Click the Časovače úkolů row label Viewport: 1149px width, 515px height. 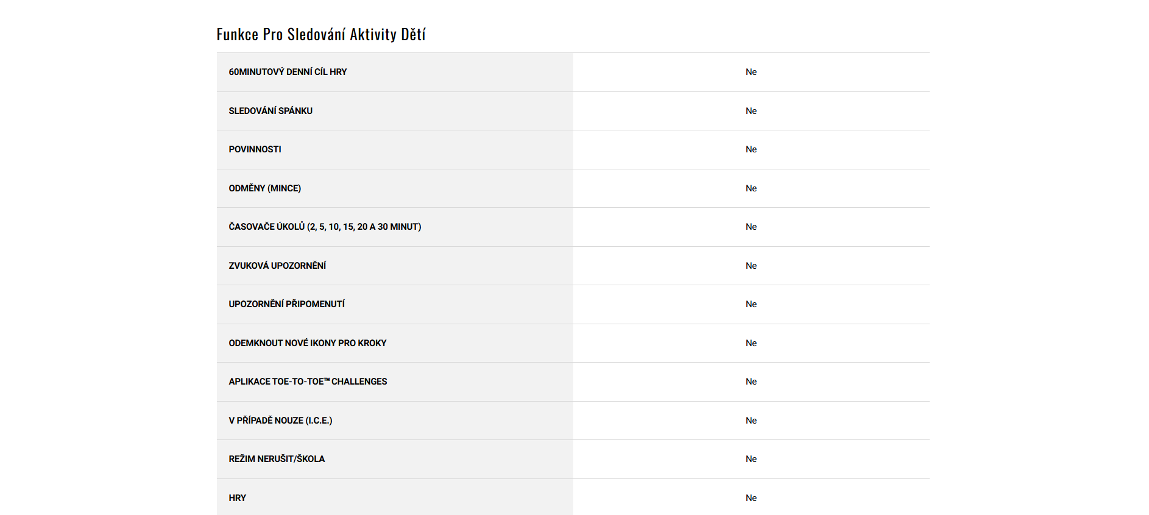(325, 227)
